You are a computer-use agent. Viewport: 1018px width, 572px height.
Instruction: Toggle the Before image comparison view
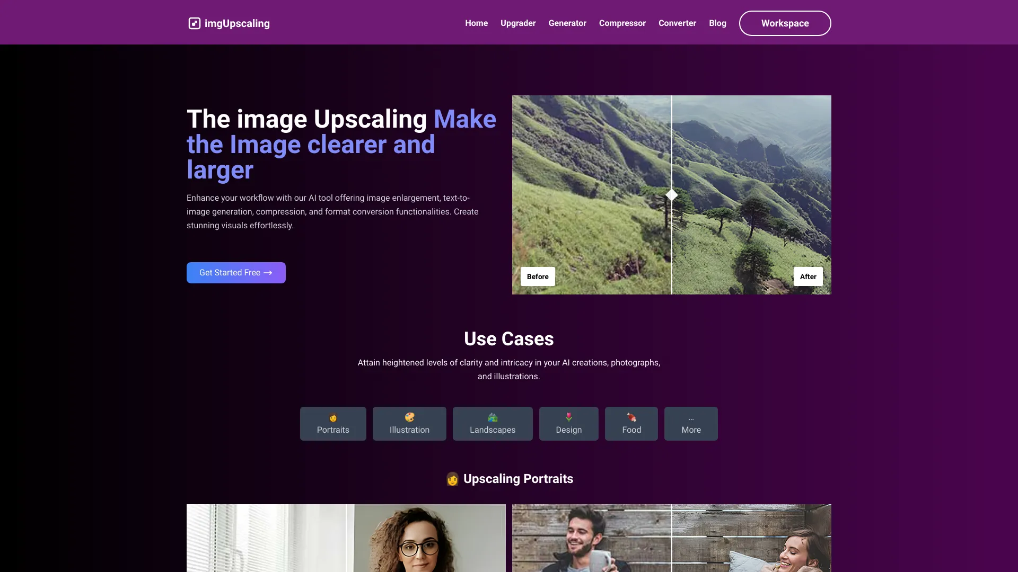pos(538,276)
